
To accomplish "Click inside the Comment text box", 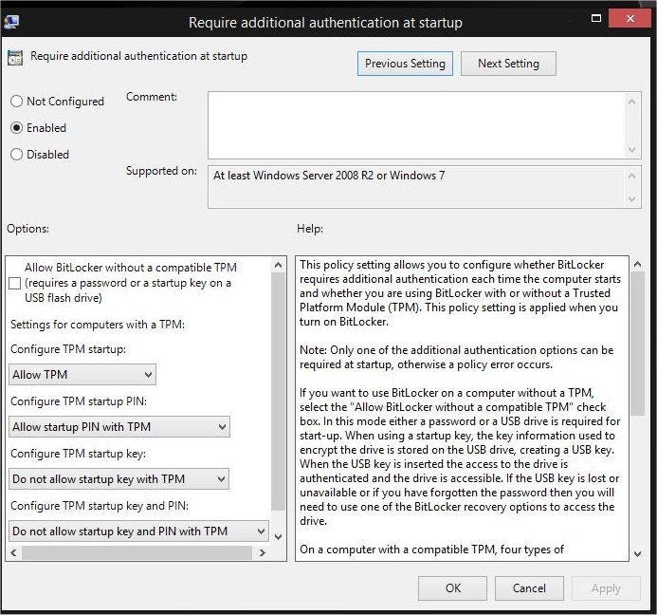I will pyautogui.click(x=415, y=125).
